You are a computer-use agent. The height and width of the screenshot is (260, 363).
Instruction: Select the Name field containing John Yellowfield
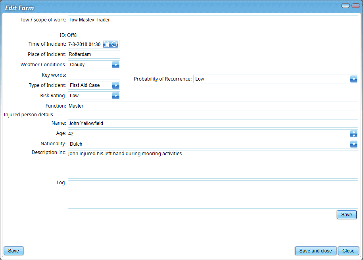click(213, 123)
